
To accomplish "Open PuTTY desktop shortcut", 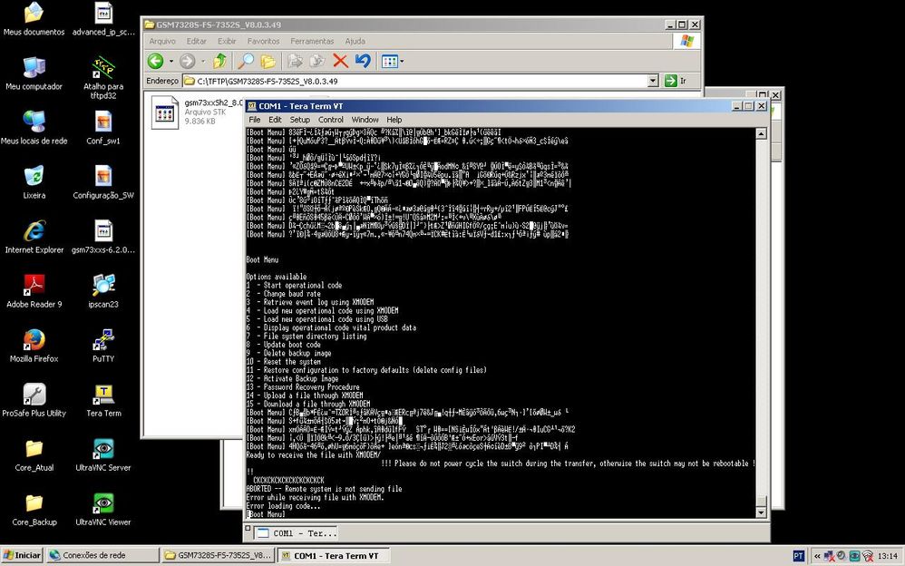I will 103,341.
